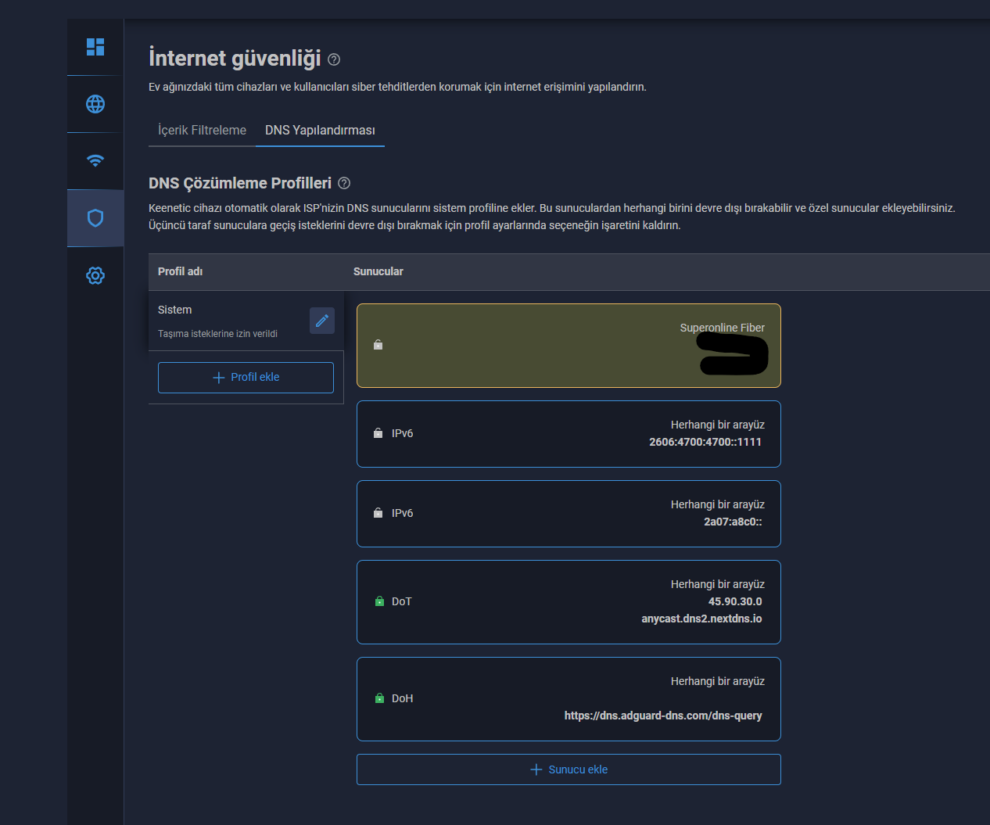
Task: Click help icon next to İnternet güvenliği
Action: click(x=334, y=59)
